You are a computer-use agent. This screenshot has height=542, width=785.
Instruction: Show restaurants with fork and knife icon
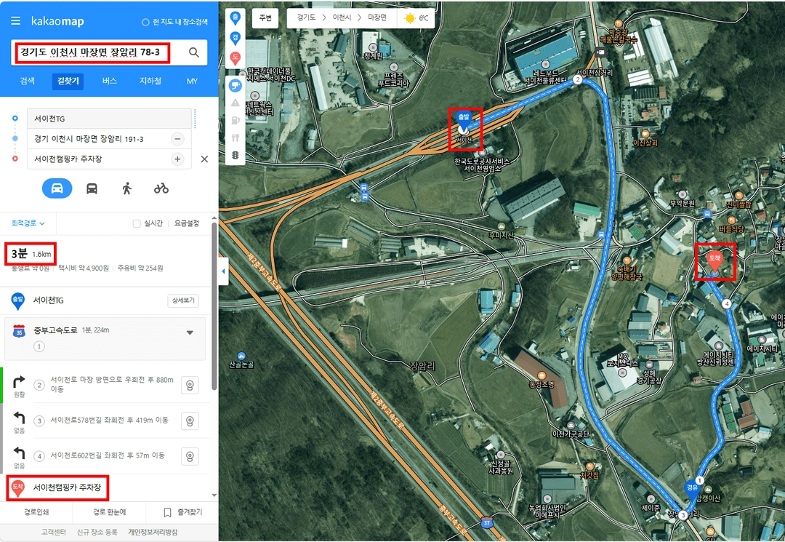click(x=235, y=138)
